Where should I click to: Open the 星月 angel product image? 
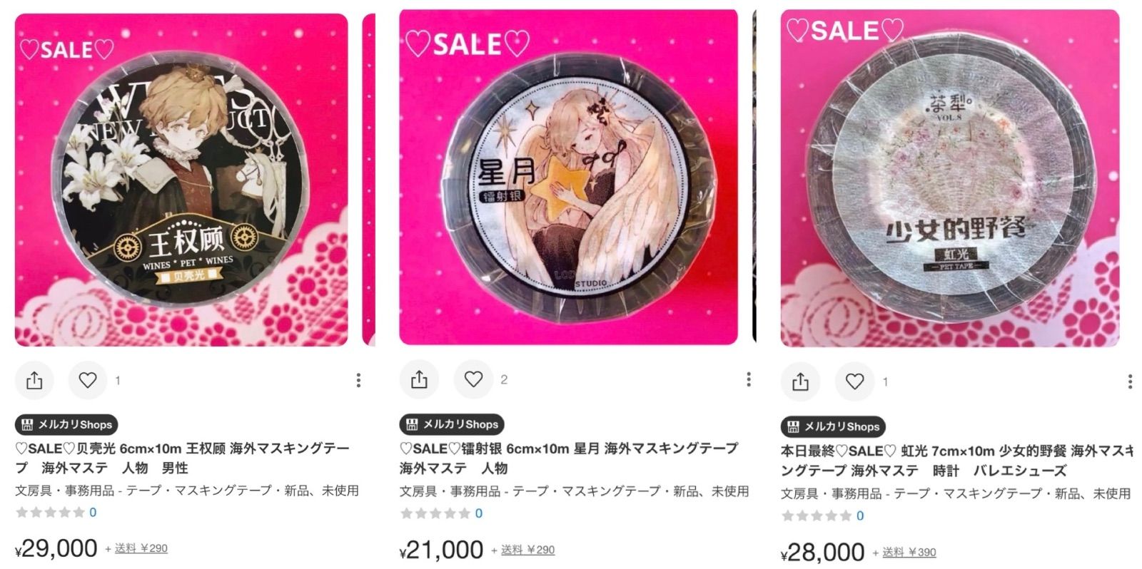tap(568, 177)
